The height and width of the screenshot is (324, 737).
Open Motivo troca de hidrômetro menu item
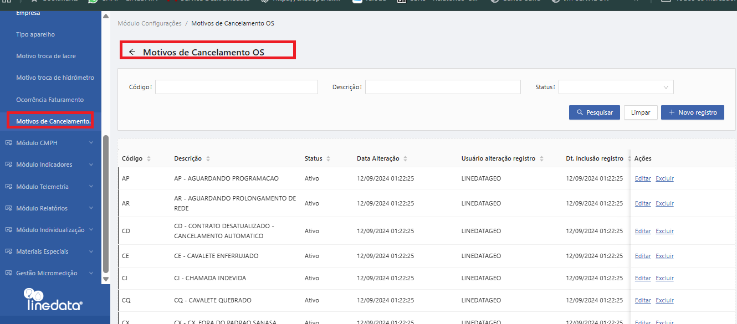55,78
